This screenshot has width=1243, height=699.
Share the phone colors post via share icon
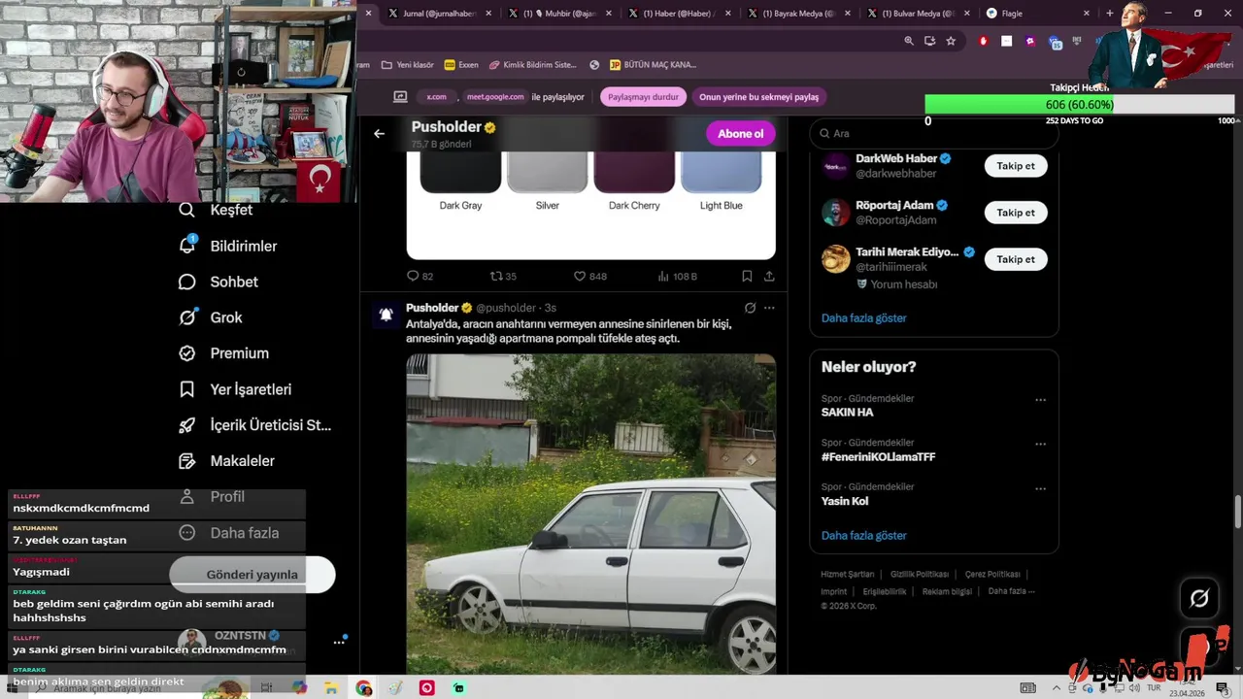(769, 277)
